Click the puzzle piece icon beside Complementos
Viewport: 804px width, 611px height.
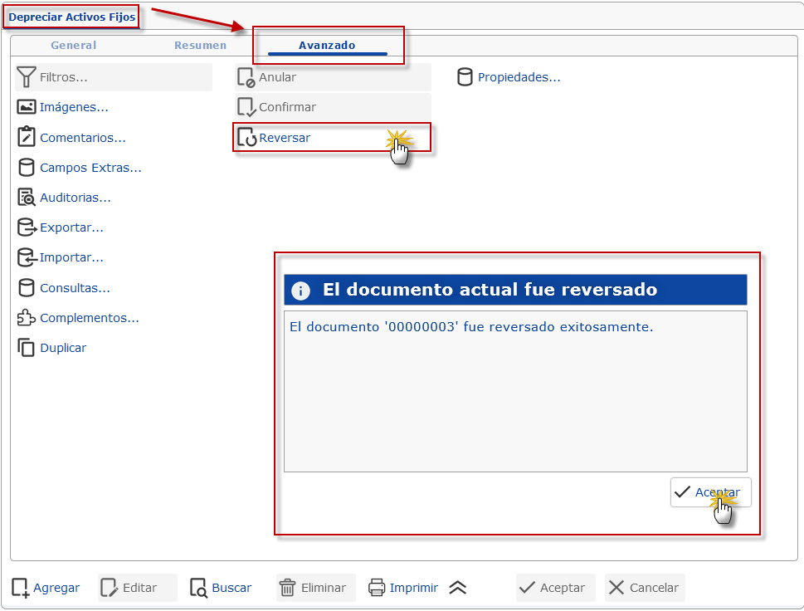point(27,318)
